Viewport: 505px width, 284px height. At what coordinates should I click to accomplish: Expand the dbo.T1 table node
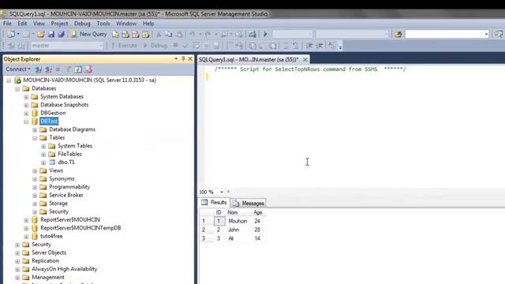(43, 163)
